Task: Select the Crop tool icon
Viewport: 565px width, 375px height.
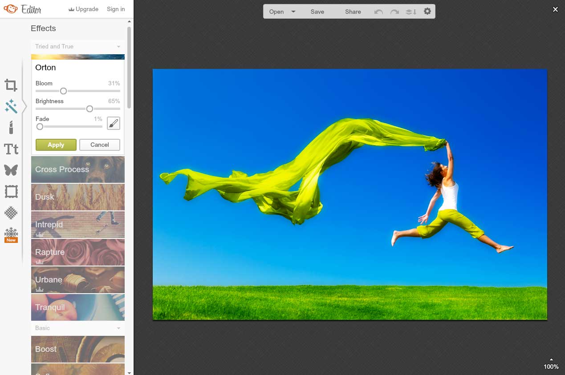Action: pos(11,85)
